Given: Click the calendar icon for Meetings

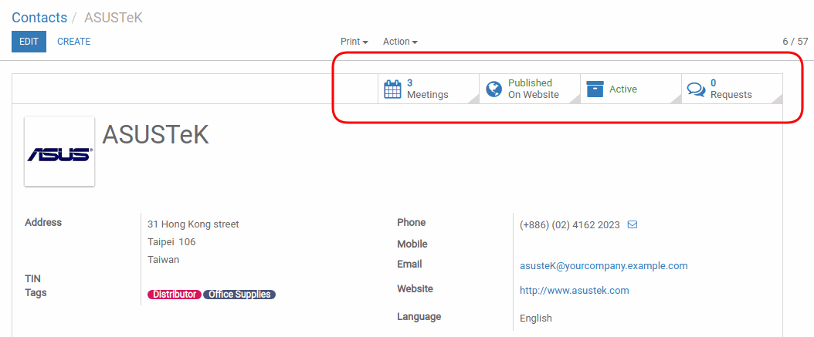Looking at the screenshot, I should coord(392,89).
